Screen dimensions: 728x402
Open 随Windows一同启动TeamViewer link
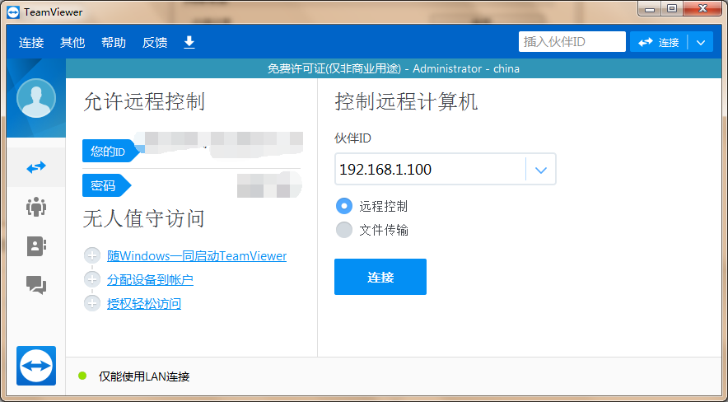pos(197,255)
